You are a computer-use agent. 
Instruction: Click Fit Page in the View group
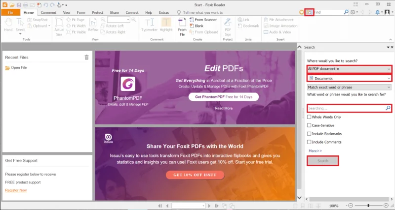[x=76, y=20]
